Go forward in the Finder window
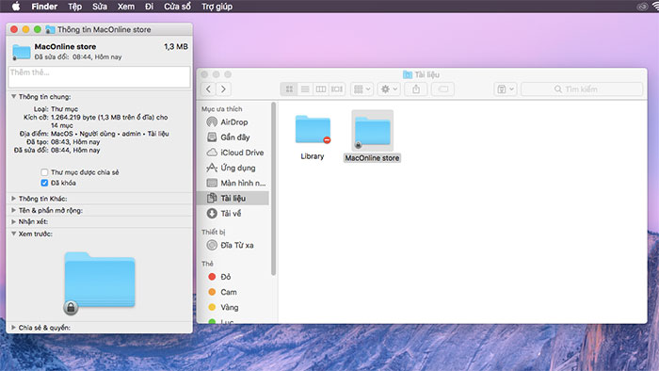Screen dimensions: 659x371 [224, 89]
